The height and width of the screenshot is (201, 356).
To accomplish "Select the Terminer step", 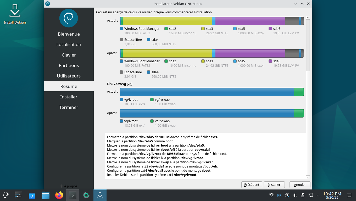I will click(69, 107).
